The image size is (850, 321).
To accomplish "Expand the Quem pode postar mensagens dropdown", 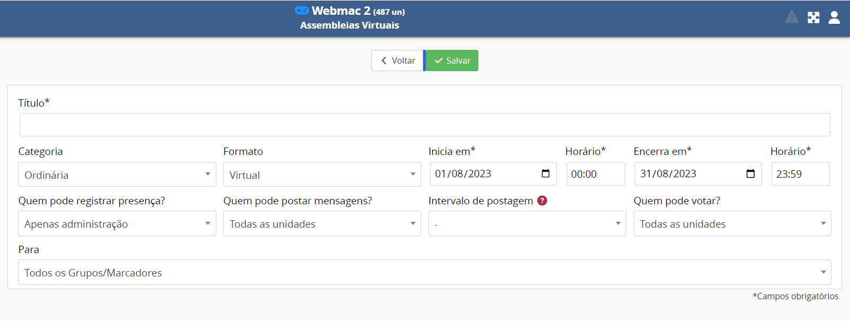I will (322, 223).
